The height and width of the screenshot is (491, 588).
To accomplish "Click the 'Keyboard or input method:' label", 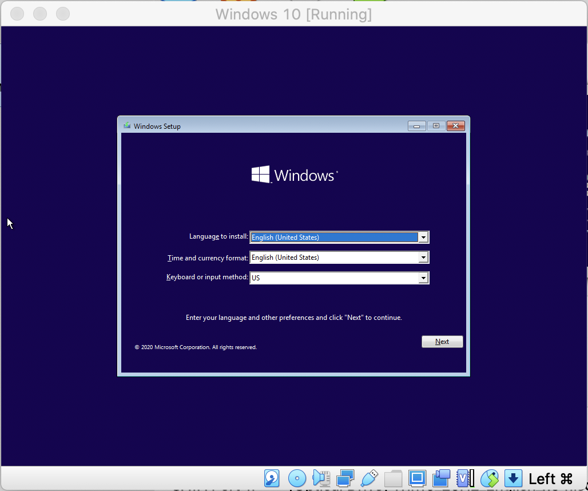I will (207, 277).
